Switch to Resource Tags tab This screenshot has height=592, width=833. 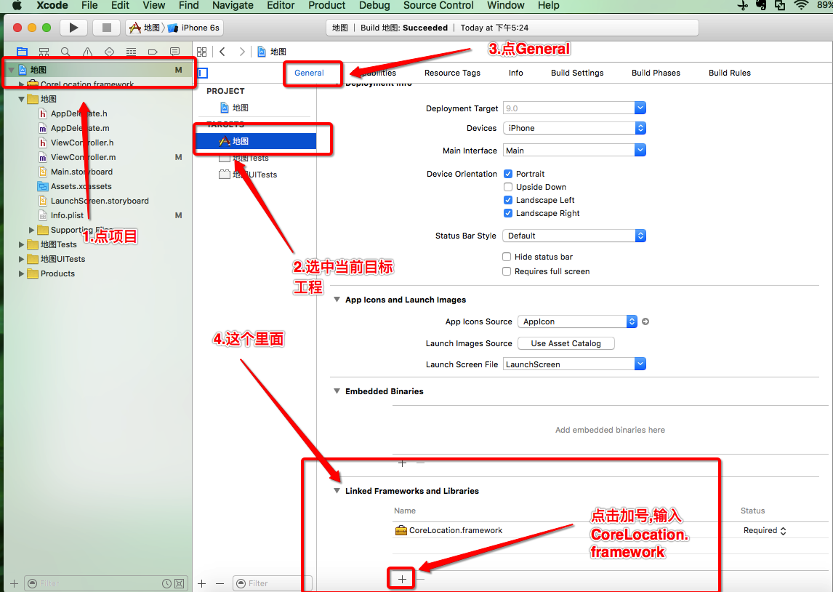[453, 73]
